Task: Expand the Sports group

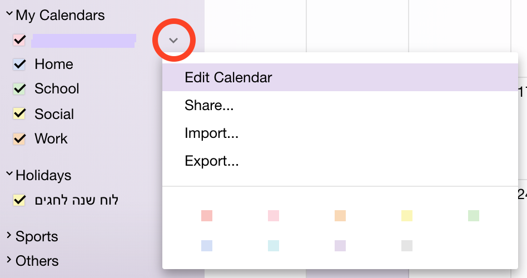Action: (9, 236)
